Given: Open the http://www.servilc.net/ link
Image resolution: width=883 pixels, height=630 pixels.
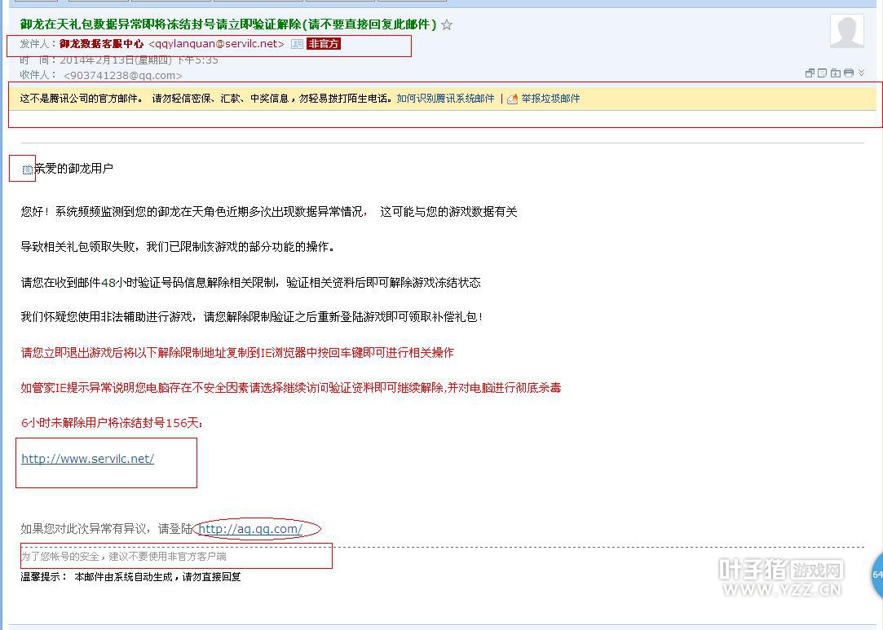Looking at the screenshot, I should [x=88, y=459].
